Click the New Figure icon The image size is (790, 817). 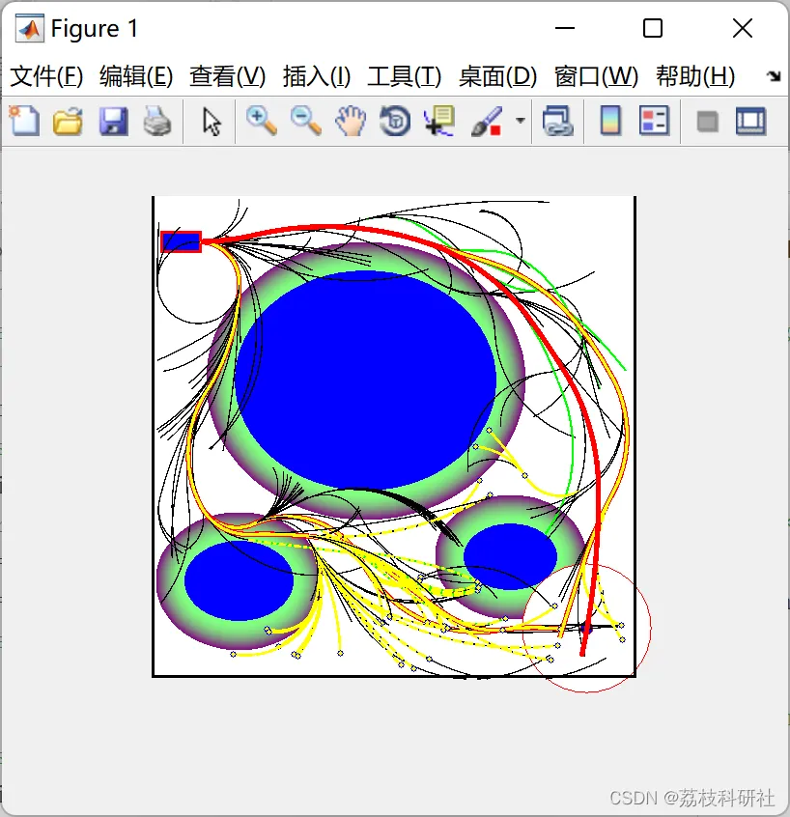click(24, 121)
